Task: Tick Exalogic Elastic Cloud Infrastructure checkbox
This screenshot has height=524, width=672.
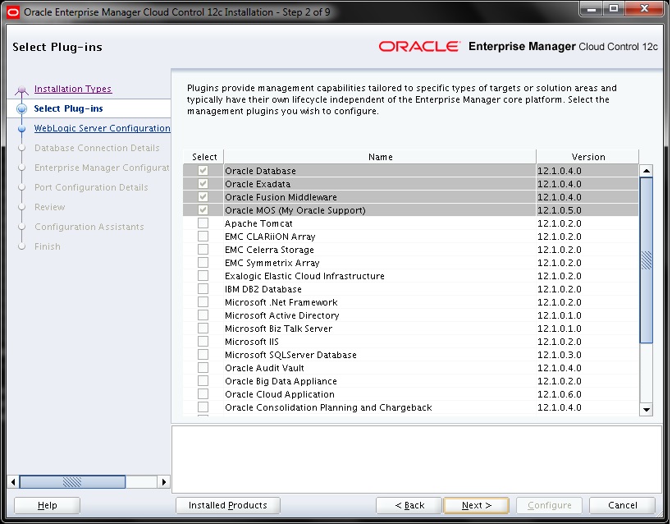Action: (203, 276)
